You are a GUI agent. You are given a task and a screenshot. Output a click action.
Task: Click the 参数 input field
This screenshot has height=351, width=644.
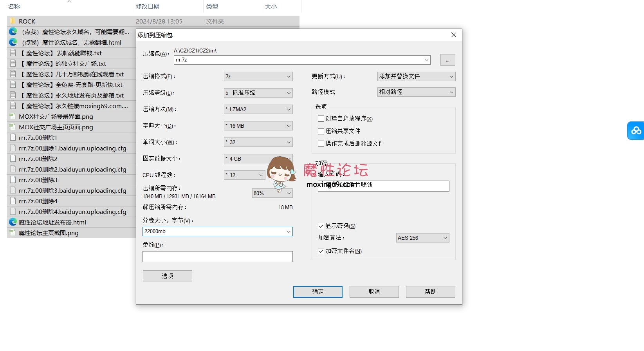pos(217,257)
